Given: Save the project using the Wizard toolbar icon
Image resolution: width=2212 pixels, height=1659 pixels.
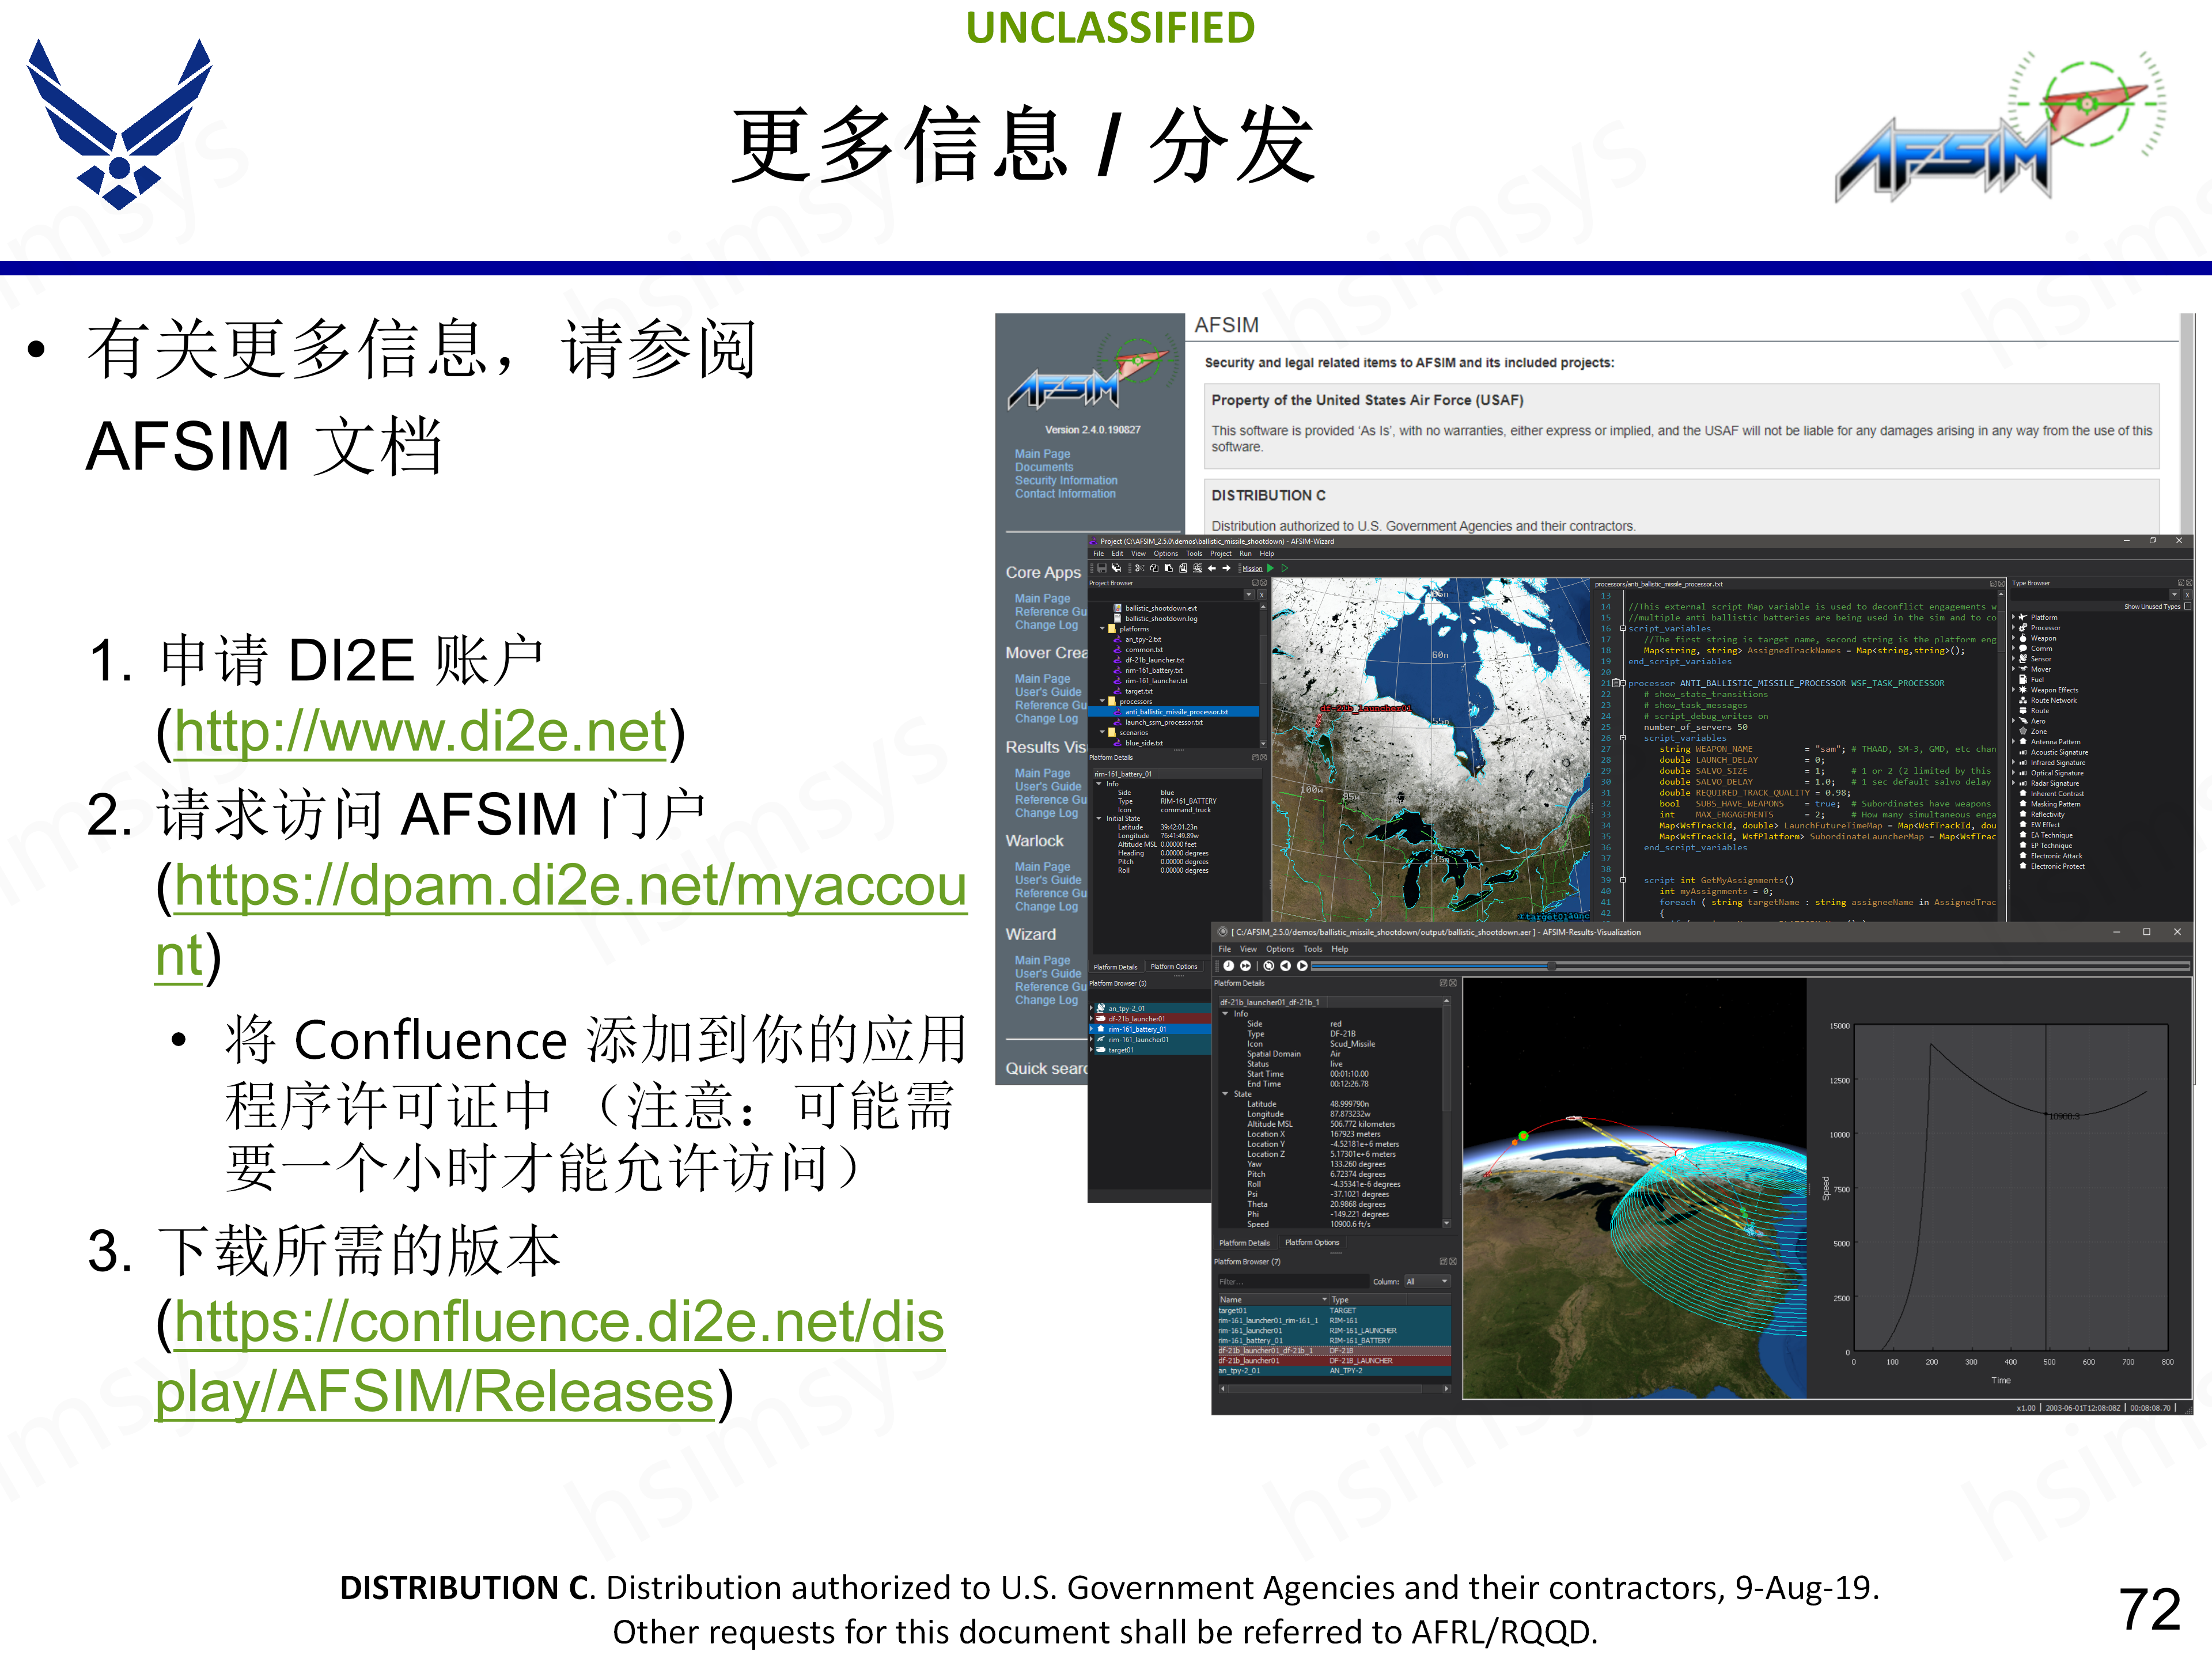Looking at the screenshot, I should 1103,568.
